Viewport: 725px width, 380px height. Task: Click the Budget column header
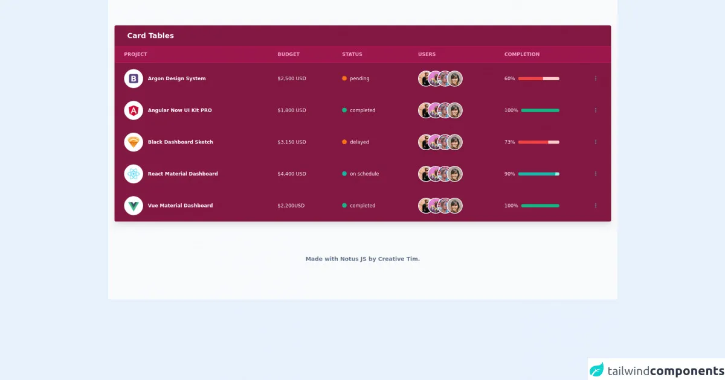pos(288,54)
